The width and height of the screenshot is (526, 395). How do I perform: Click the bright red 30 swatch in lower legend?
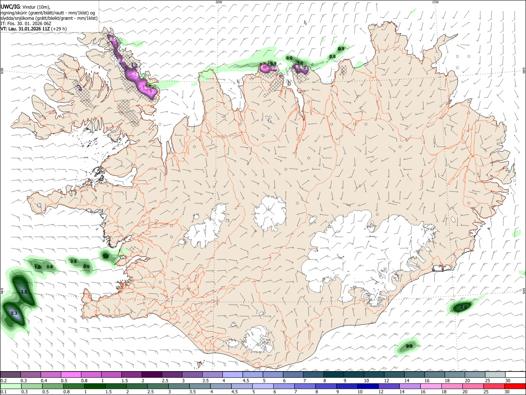pos(515,386)
